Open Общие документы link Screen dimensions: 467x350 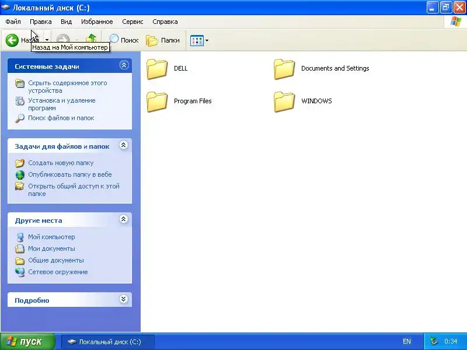[56, 260]
